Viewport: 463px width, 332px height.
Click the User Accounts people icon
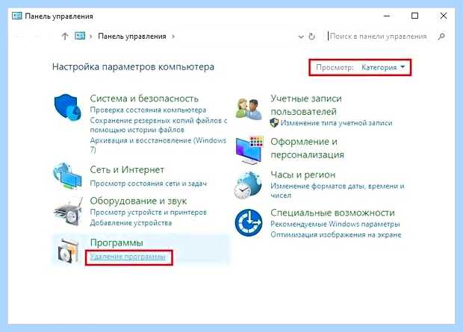coord(249,109)
